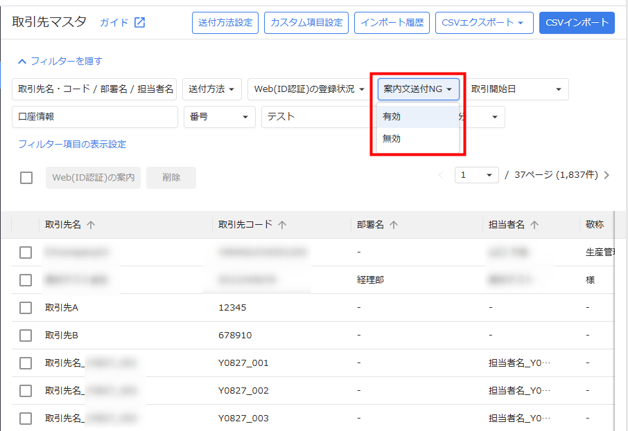Click sort arrow beside 部署名 header

tap(394, 225)
